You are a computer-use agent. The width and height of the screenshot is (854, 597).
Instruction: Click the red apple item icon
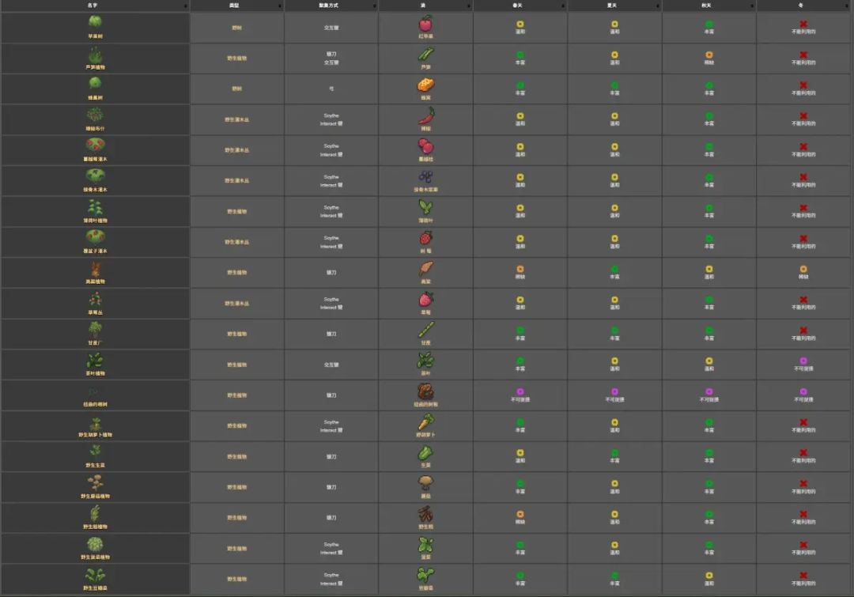click(x=425, y=24)
